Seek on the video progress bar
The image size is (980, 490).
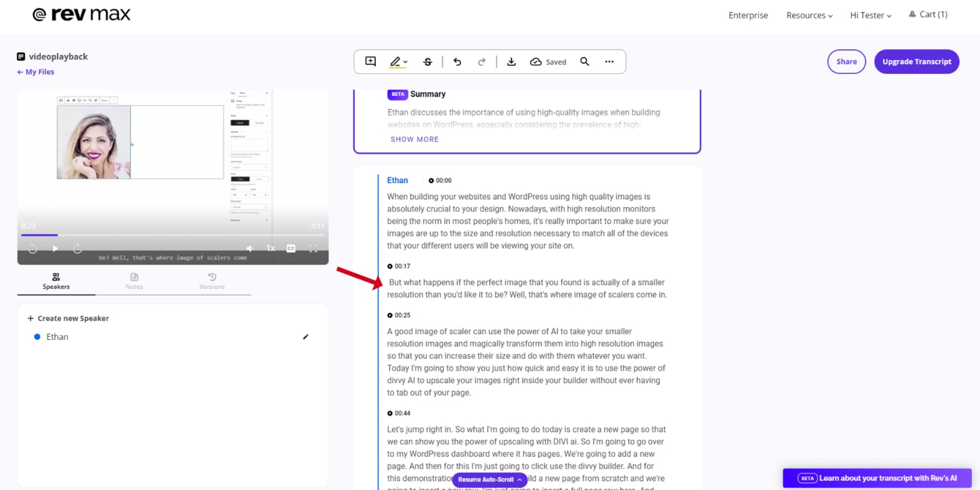pyautogui.click(x=173, y=235)
